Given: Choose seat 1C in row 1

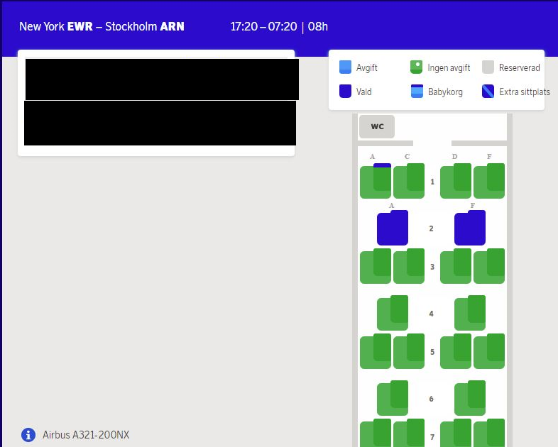Looking at the screenshot, I should (409, 182).
